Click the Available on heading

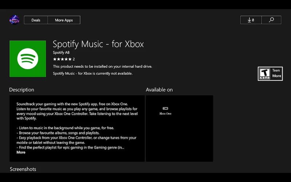pyautogui.click(x=159, y=90)
